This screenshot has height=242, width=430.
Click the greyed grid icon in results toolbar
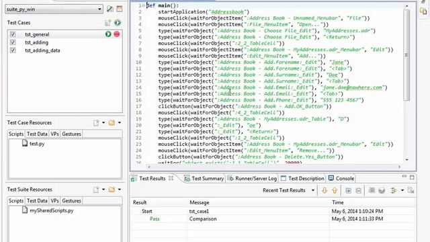tap(372, 190)
